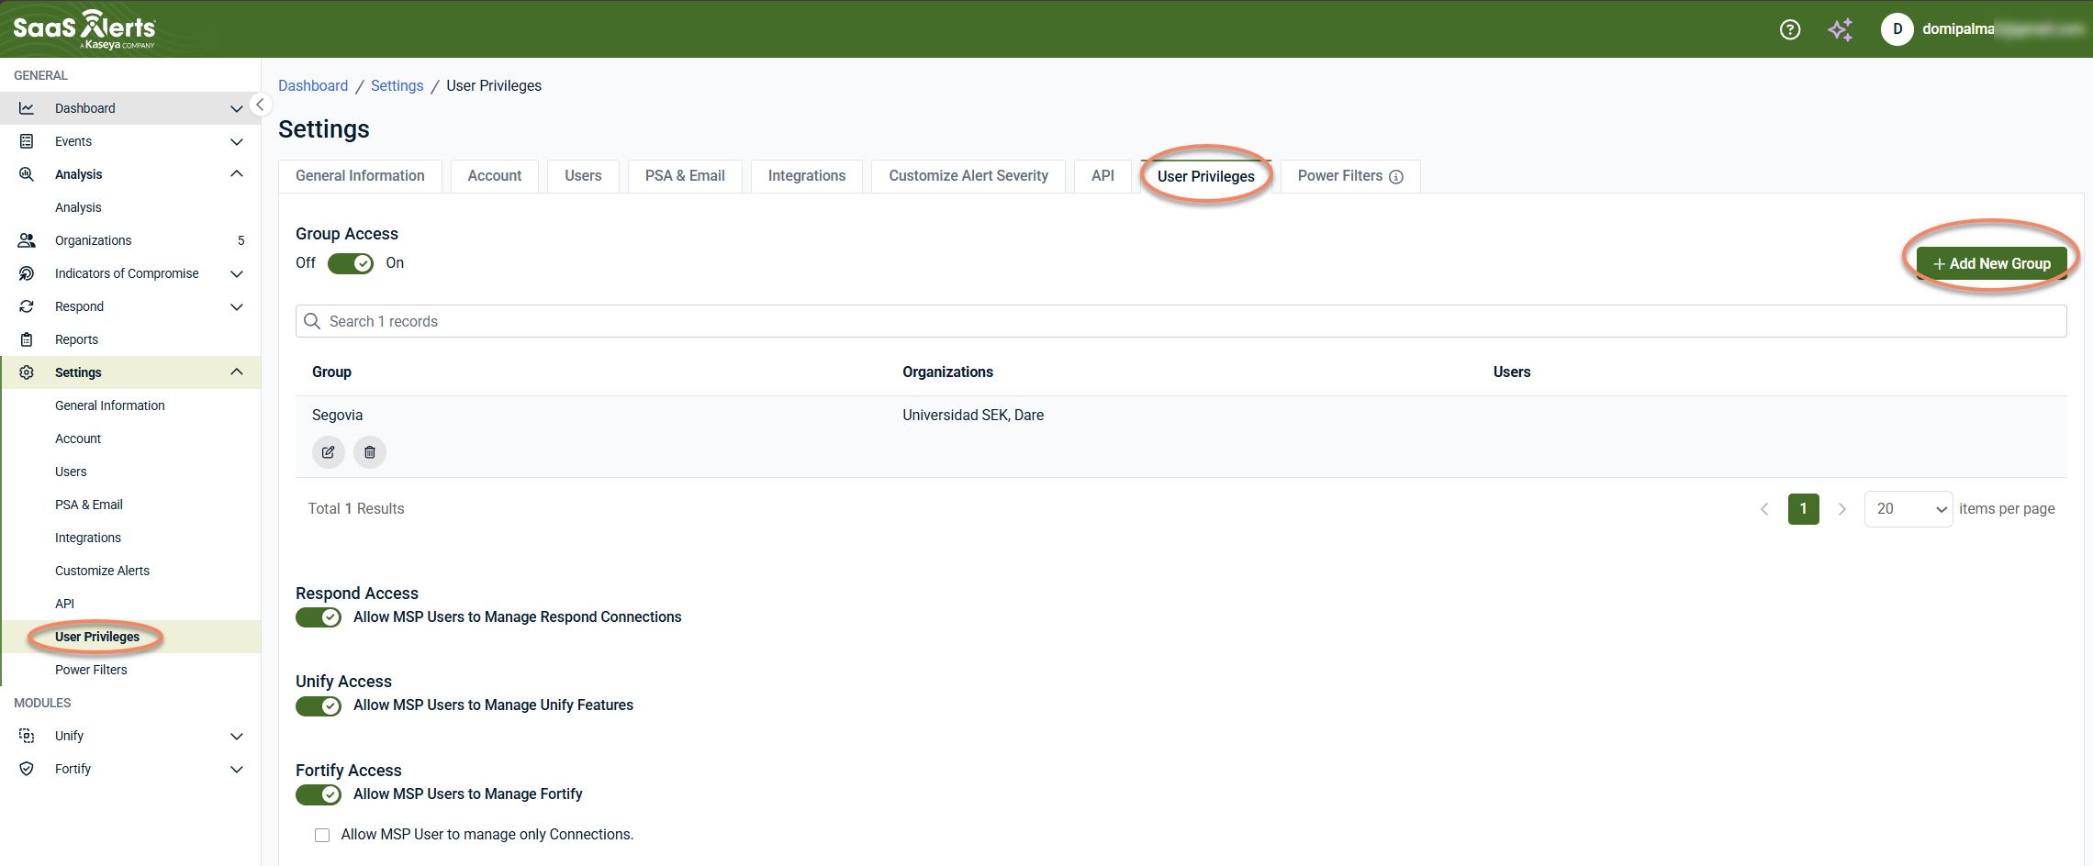Click Add New Group button
Screen dimensions: 2093x866
pyautogui.click(x=1991, y=264)
